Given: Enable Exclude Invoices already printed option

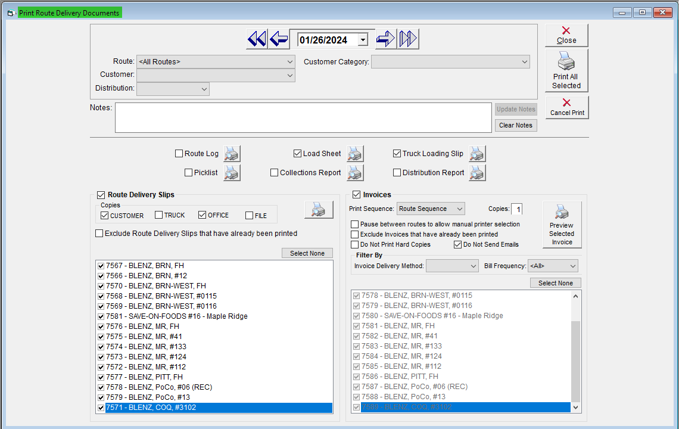Looking at the screenshot, I should [x=354, y=234].
